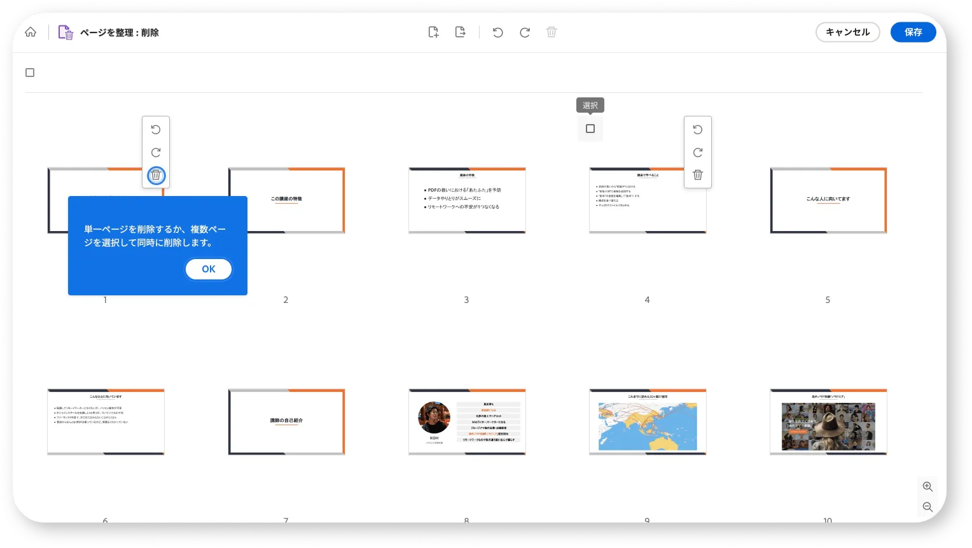Image resolution: width=972 pixels, height=548 pixels.
Task: Click the Organize Pages delete icon
Action: click(x=66, y=32)
